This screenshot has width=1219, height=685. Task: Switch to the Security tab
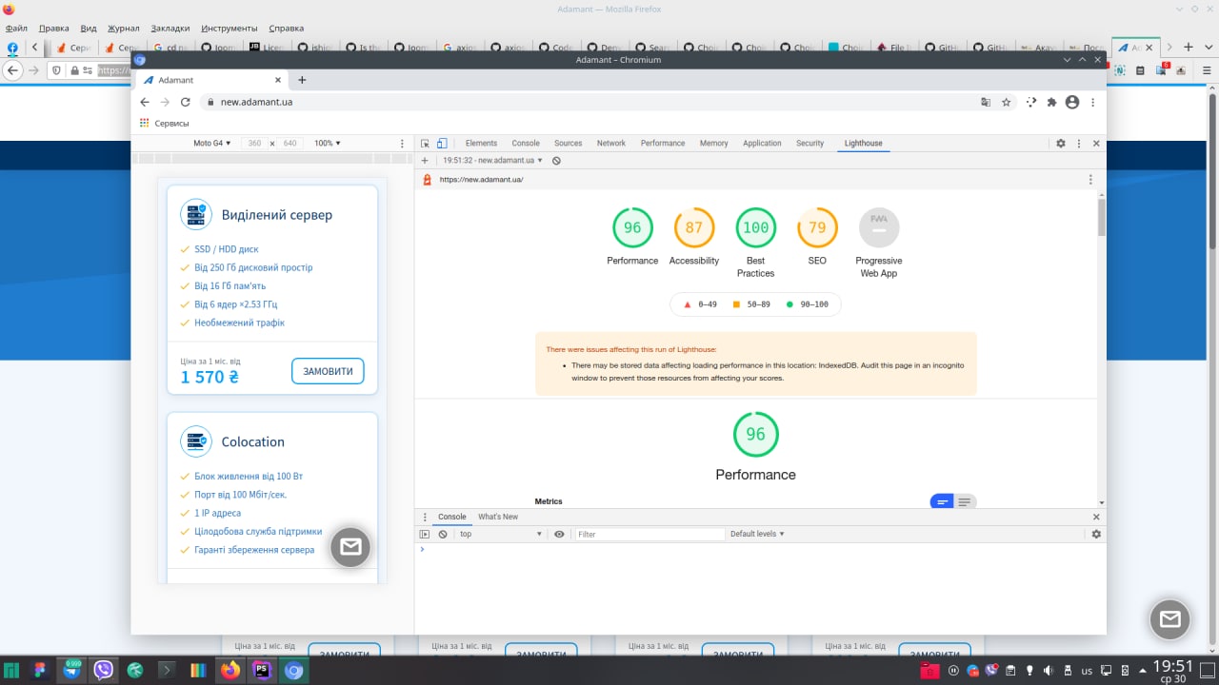809,144
